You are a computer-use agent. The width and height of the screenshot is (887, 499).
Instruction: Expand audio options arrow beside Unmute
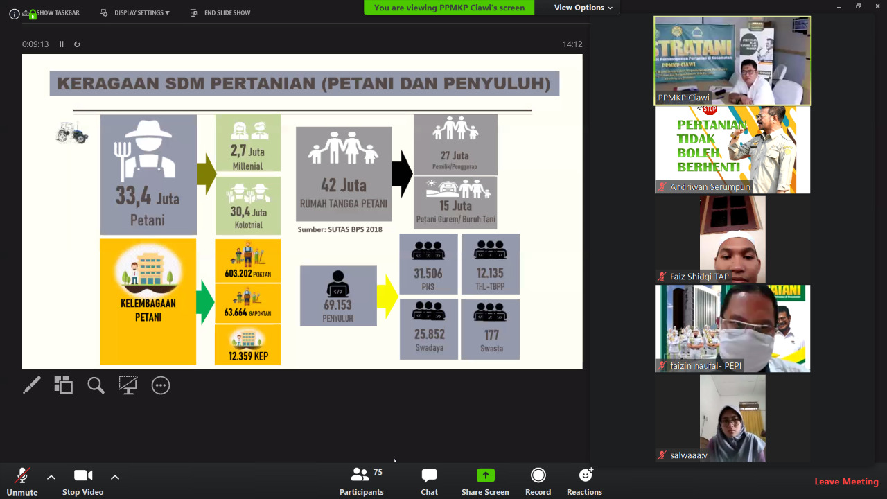[51, 477]
